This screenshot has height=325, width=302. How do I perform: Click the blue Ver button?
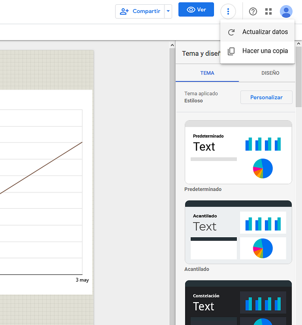coord(196,10)
